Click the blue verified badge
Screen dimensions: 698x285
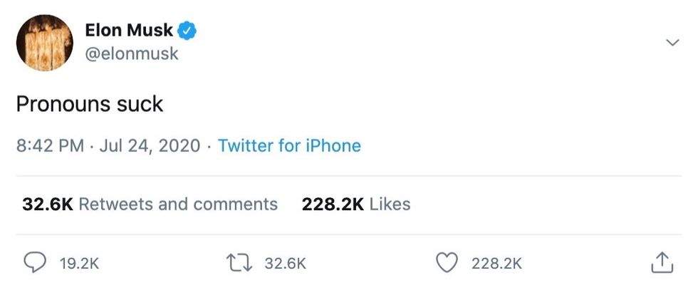[188, 31]
